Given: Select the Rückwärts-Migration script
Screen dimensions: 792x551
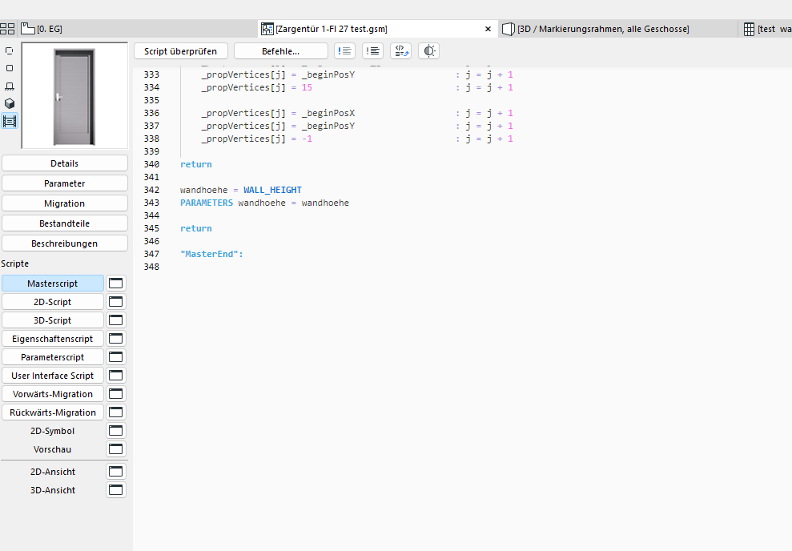Looking at the screenshot, I should (x=53, y=412).
